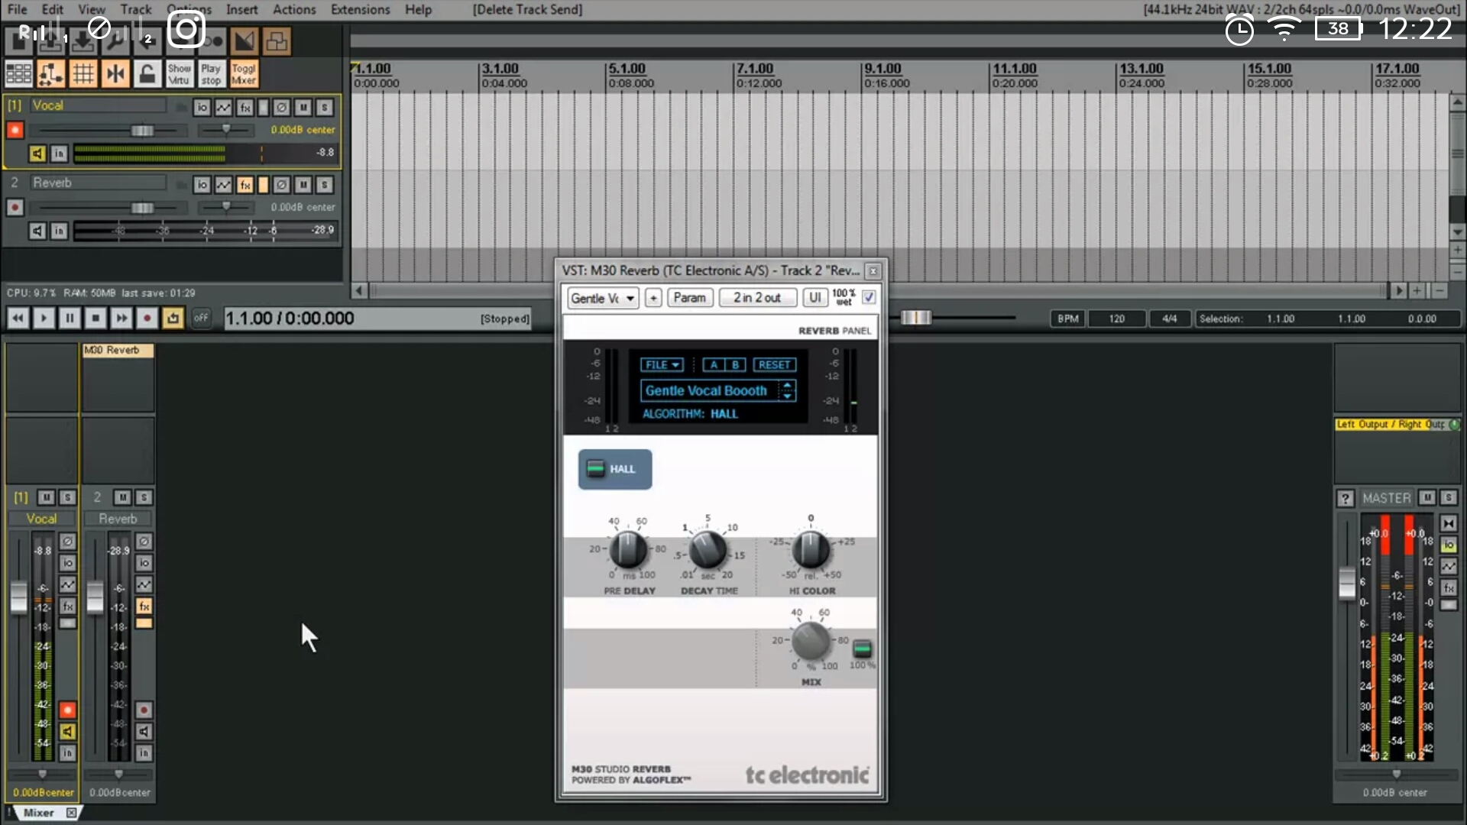1467x825 pixels.
Task: Click the BPM tempo field showing 120
Action: pyautogui.click(x=1116, y=319)
